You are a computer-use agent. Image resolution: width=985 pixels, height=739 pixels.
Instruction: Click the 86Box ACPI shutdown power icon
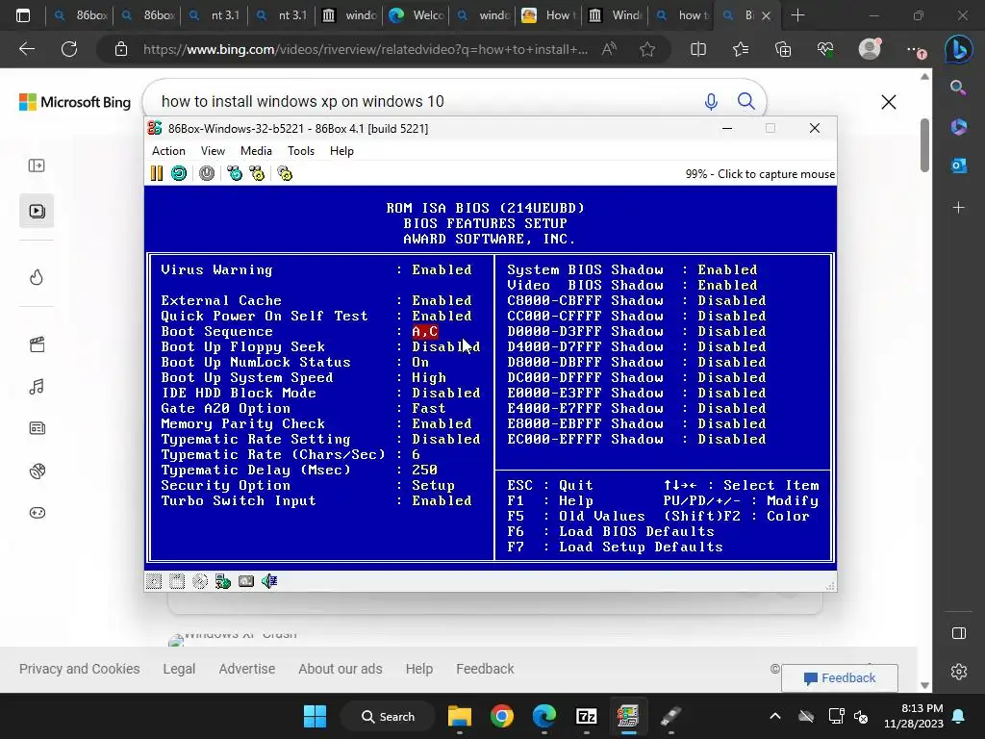207,173
